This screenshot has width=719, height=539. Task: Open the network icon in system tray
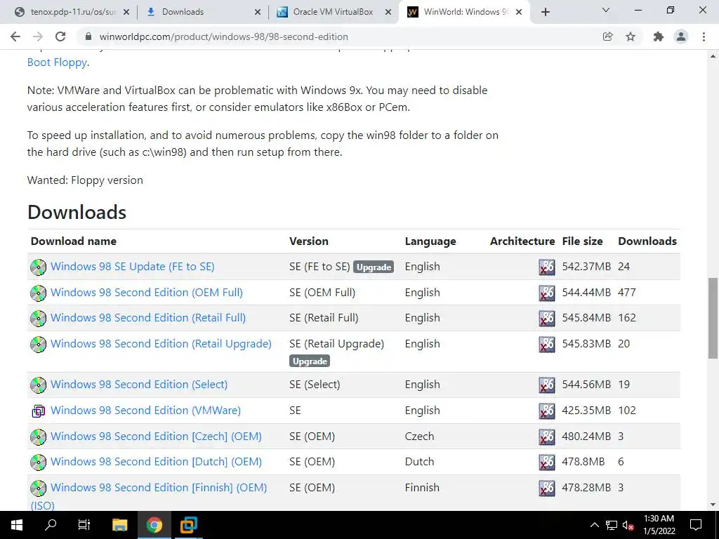coord(612,525)
